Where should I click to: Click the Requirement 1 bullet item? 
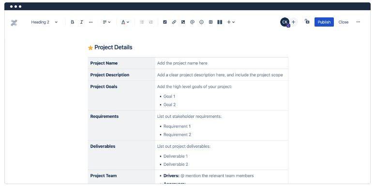[177, 126]
